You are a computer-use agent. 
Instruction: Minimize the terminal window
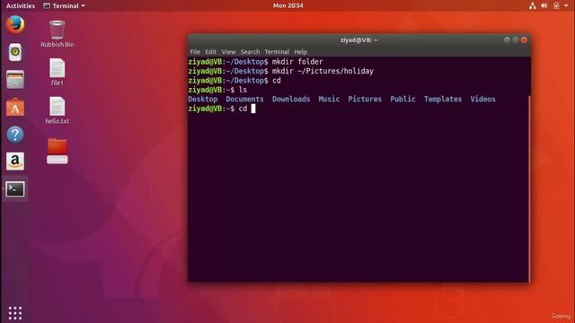(507, 39)
